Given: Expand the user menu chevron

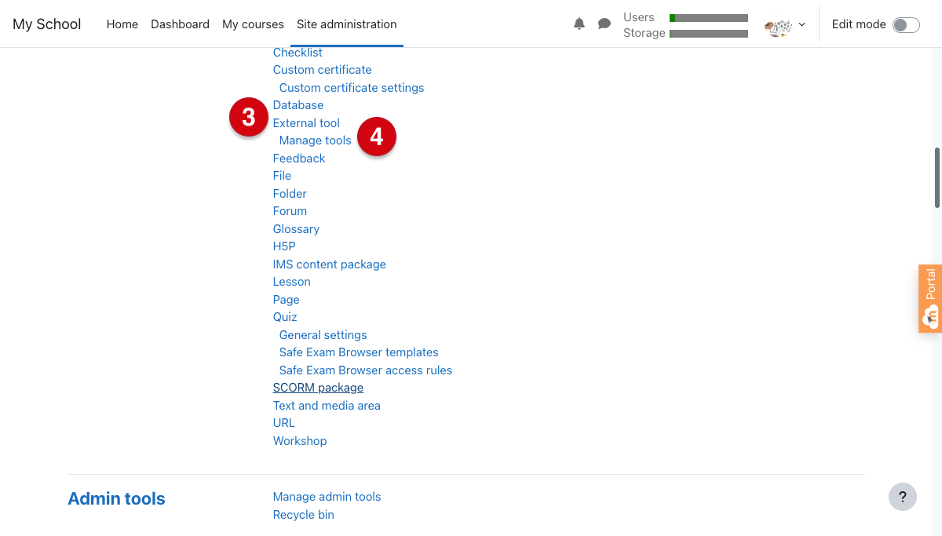Looking at the screenshot, I should (801, 24).
